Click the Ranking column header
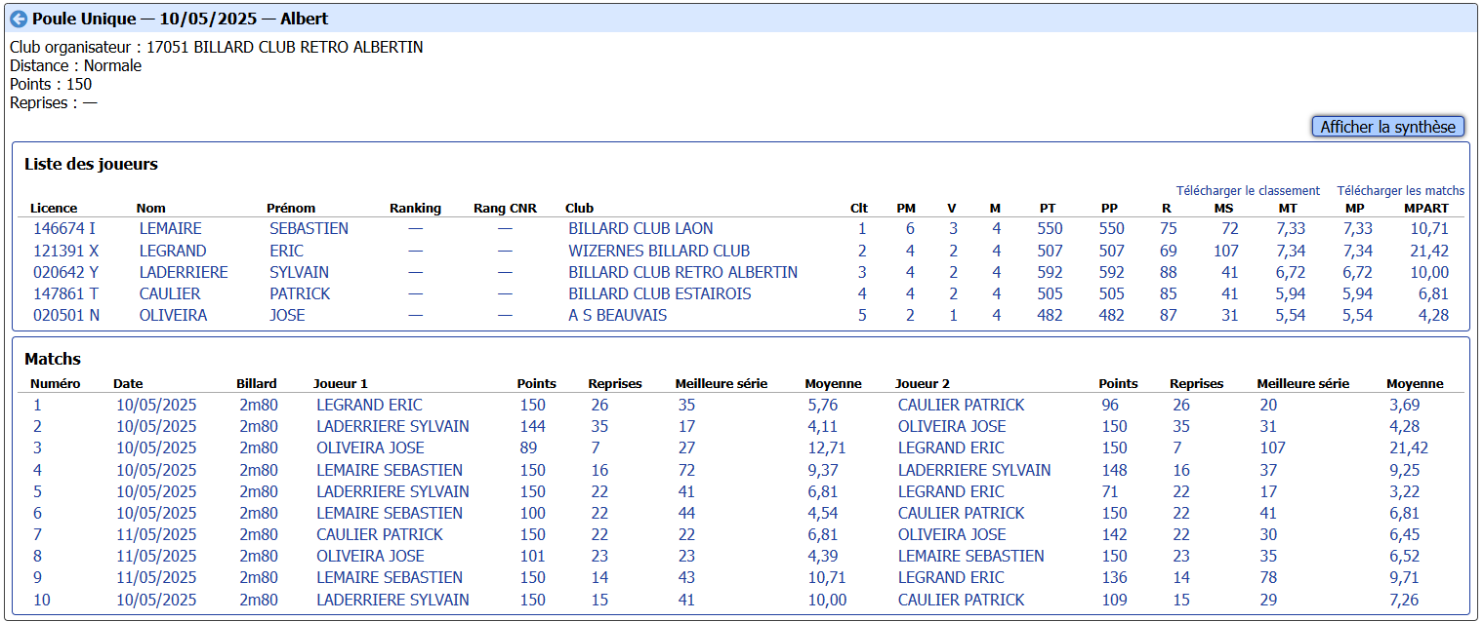 (x=415, y=208)
